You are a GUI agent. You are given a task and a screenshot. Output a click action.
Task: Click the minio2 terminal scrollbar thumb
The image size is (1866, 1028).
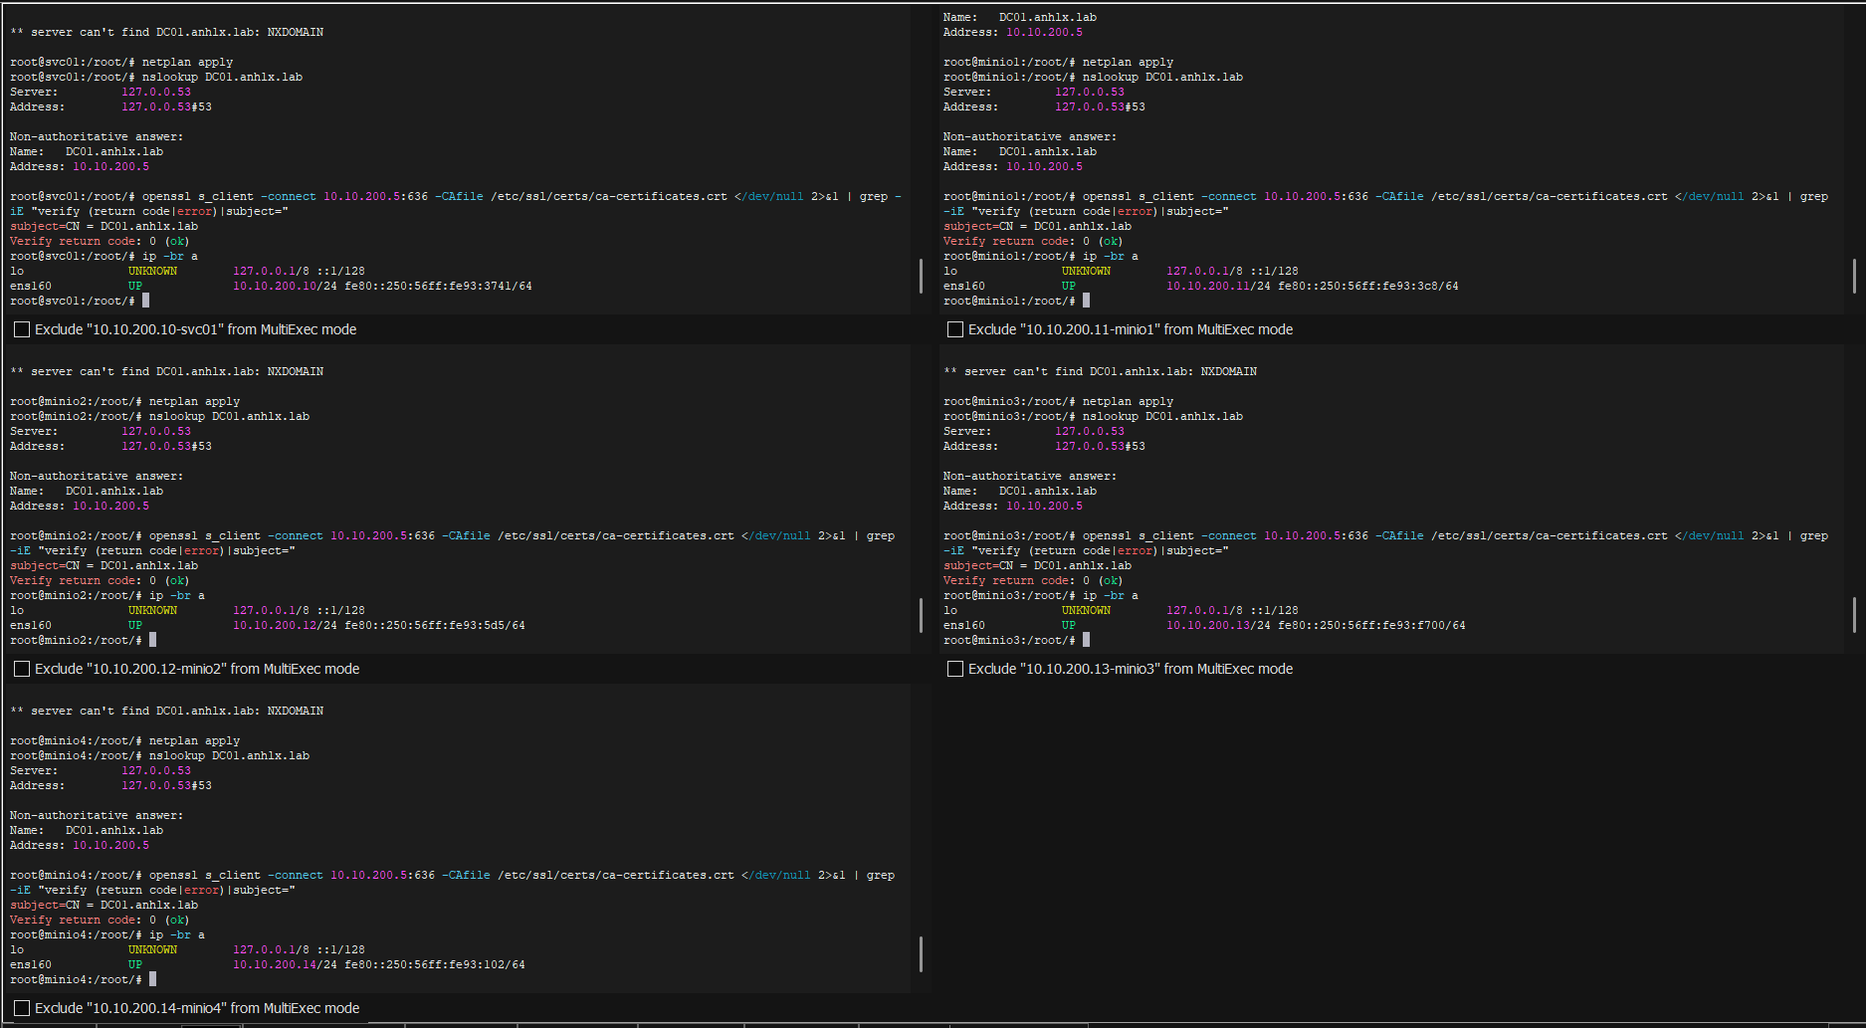(921, 615)
